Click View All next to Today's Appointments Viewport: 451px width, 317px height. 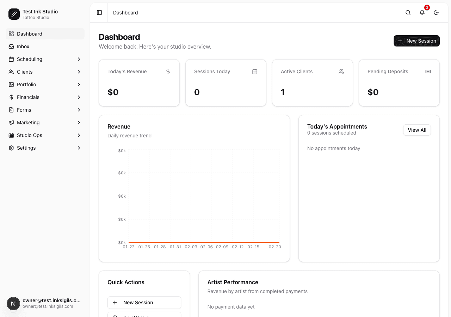pyautogui.click(x=417, y=130)
